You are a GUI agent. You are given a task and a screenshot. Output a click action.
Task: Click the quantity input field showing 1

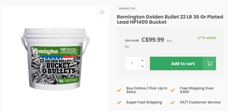point(132,63)
